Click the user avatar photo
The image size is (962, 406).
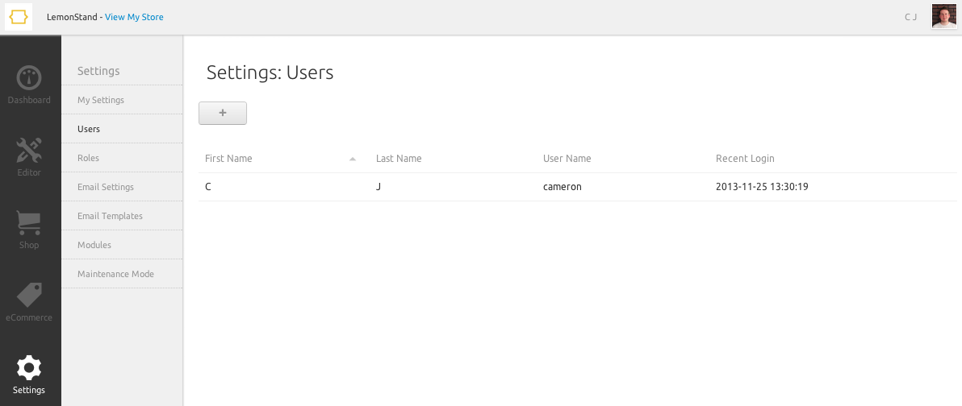[943, 17]
